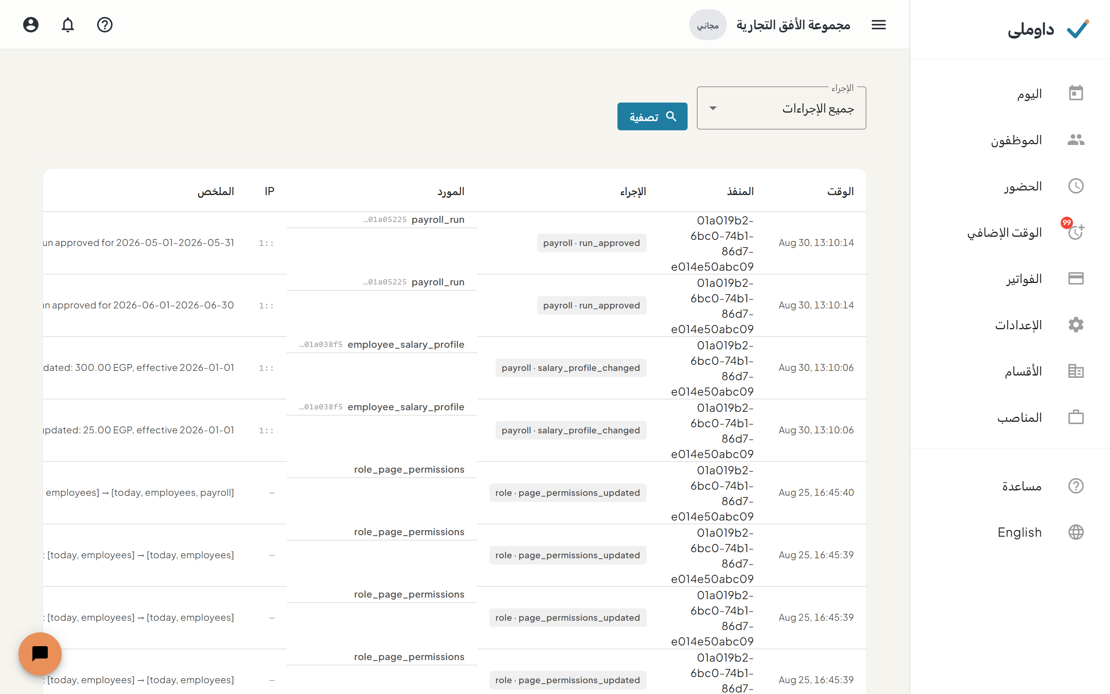The image size is (1110, 694).
Task: Click the gear icon for الإعدادات
Action: (x=1076, y=325)
